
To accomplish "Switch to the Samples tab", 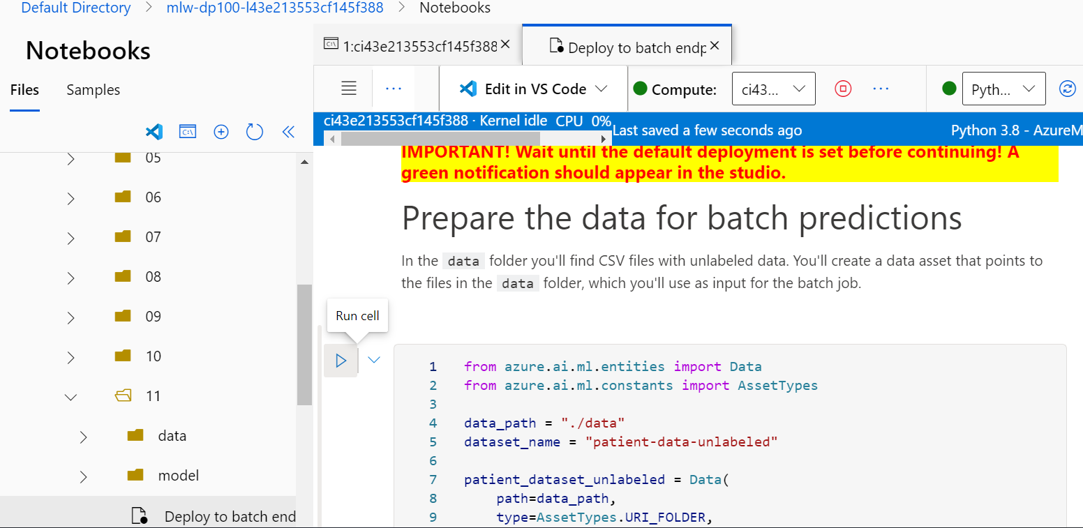I will pyautogui.click(x=93, y=90).
